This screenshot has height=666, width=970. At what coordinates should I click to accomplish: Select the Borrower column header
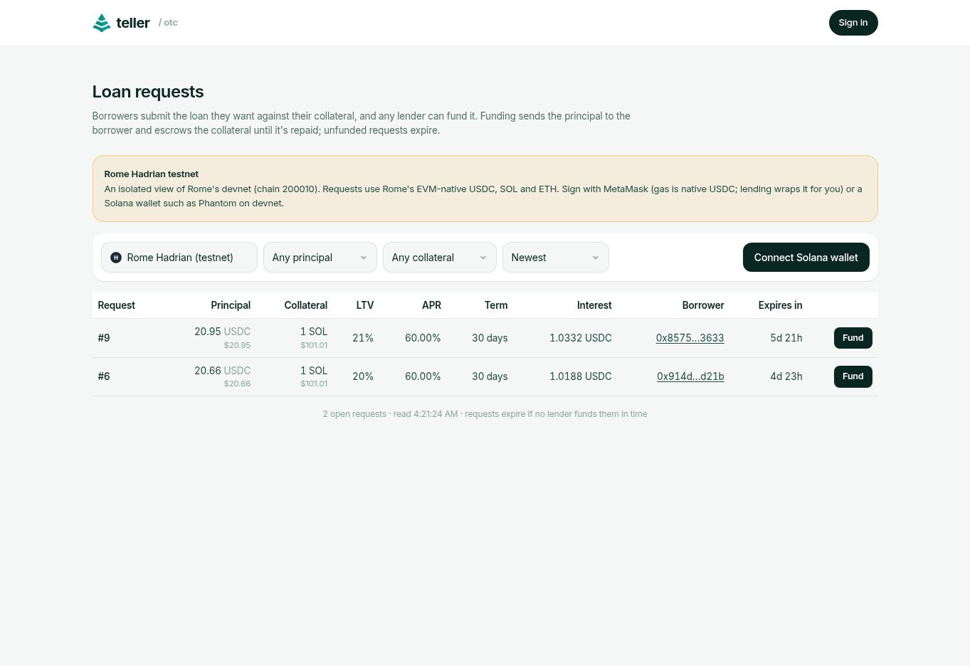[703, 305]
